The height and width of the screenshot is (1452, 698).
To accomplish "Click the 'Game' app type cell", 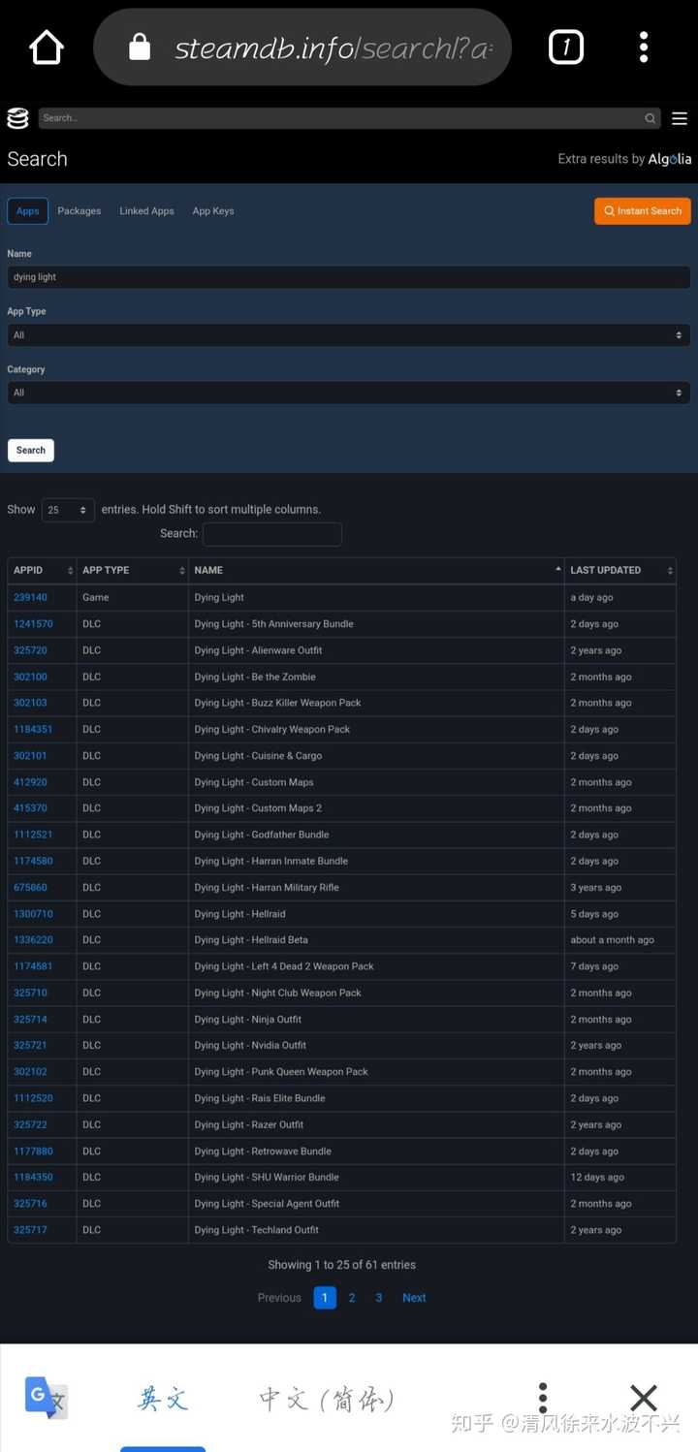I will point(132,598).
